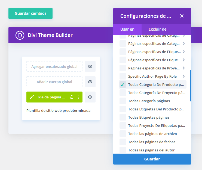
Task: Click Agregar encabezado global placeholder
Action: tap(54, 66)
